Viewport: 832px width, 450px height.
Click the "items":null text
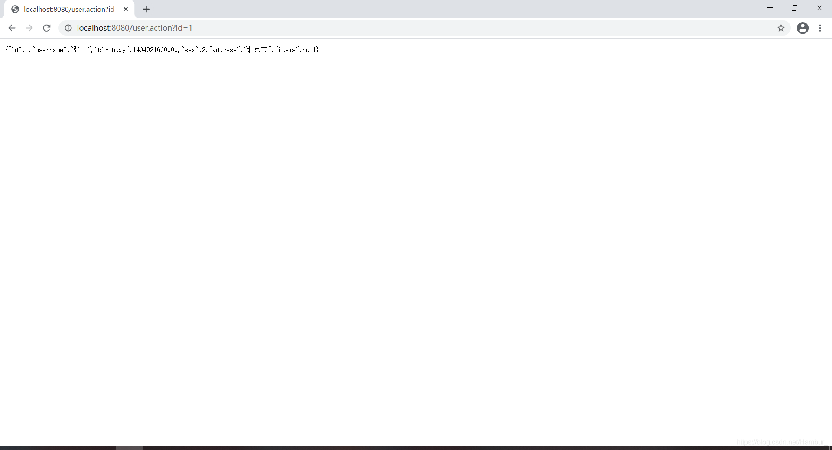point(296,50)
